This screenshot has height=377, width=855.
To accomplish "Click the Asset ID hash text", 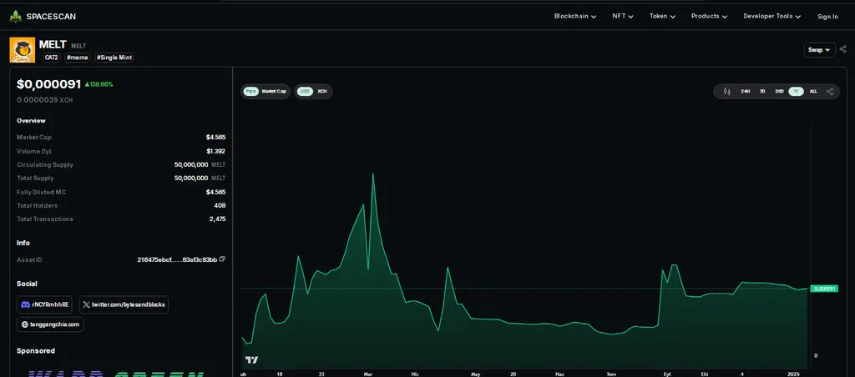I will pyautogui.click(x=177, y=259).
